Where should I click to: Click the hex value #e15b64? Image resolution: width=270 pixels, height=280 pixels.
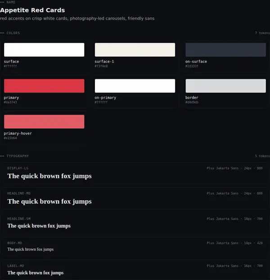coord(10,138)
